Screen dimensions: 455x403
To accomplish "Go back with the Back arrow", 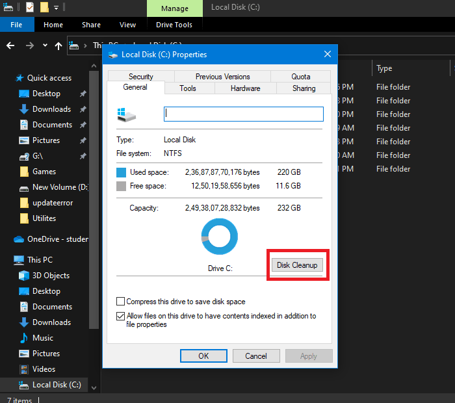I will [x=10, y=45].
